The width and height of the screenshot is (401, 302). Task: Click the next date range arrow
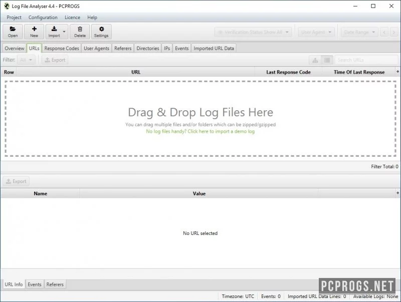click(394, 32)
